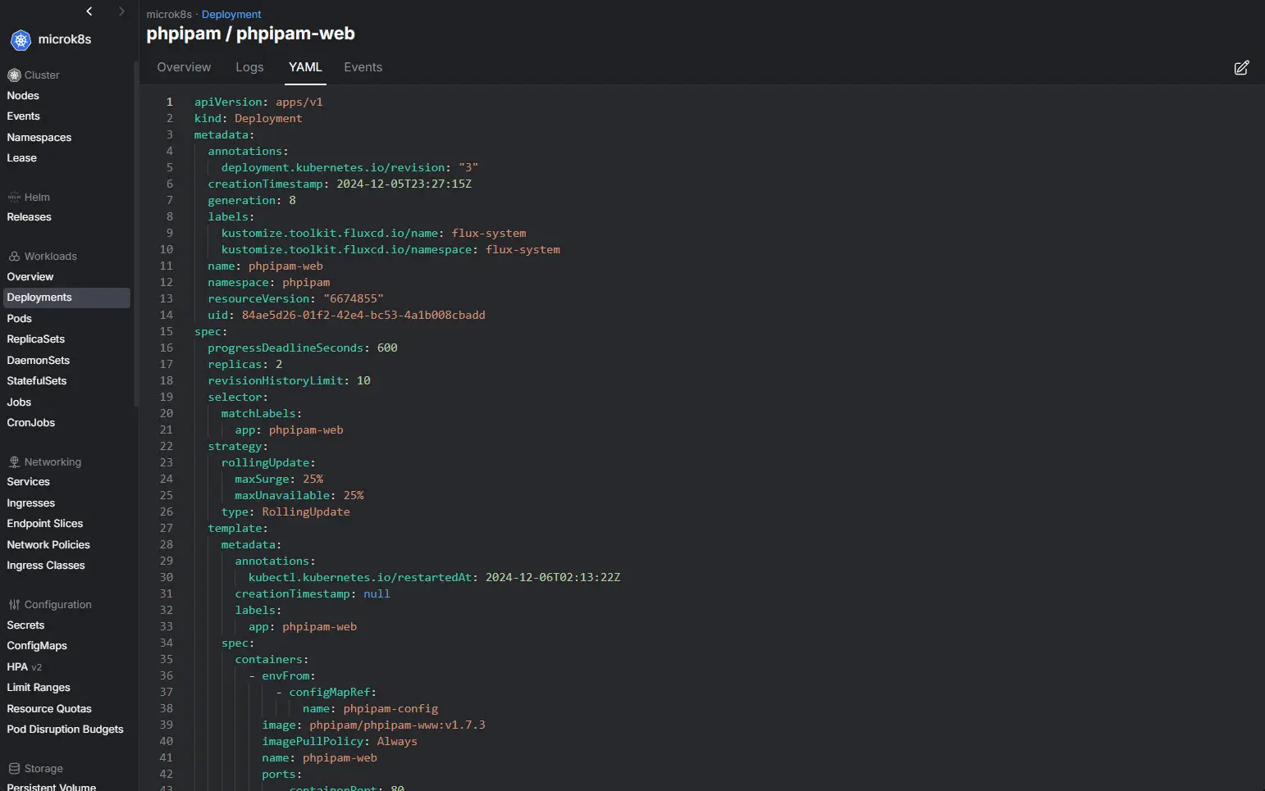
Task: Open the Logs tab
Action: coord(249,67)
